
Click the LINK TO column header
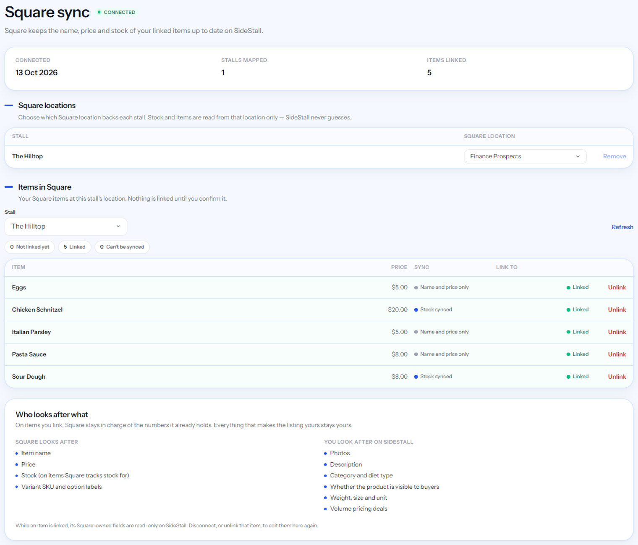507,267
